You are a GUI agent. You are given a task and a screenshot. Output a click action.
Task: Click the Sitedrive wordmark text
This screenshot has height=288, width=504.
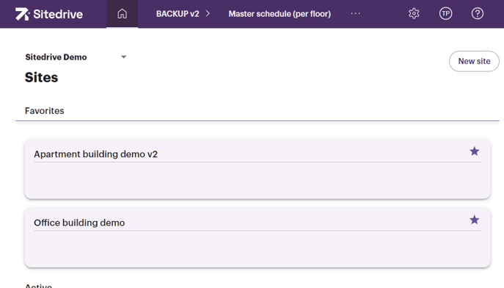click(x=58, y=14)
